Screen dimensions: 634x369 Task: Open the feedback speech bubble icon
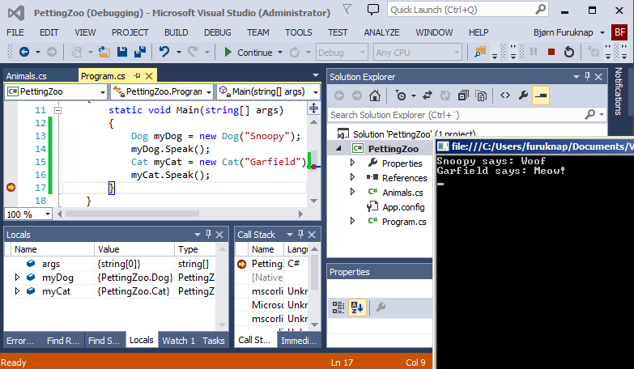point(372,10)
